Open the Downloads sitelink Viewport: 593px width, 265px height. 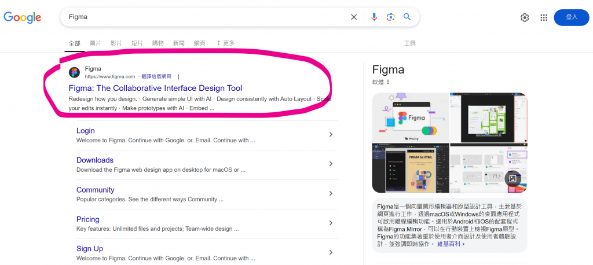pos(95,160)
